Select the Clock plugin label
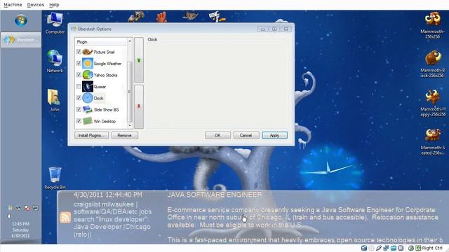The width and height of the screenshot is (449, 252). 98,98
